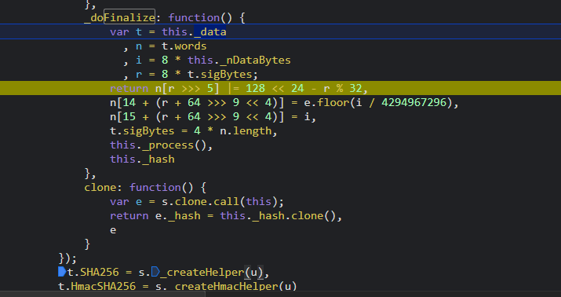Click 'sigBytes' in 't.sigBytes = 4 * n.length'
The height and width of the screenshot is (297, 561).
point(148,130)
